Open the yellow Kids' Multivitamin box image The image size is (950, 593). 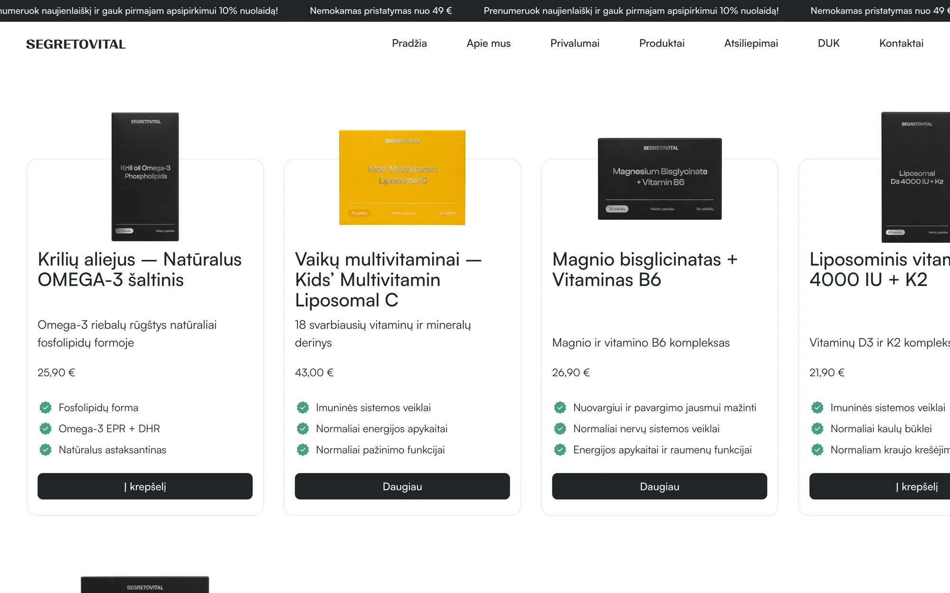[x=402, y=177]
